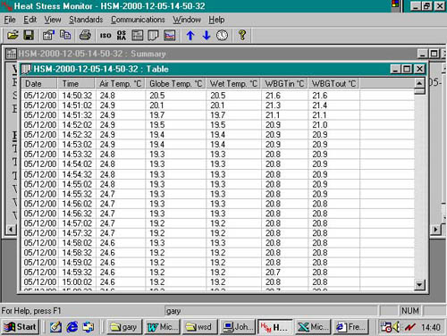447x336 pixels.
Task: Open the clock settings toolbar icon
Action: (222, 36)
